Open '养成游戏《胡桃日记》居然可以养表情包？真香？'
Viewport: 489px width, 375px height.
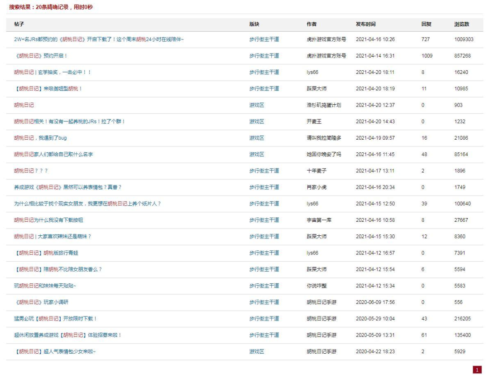click(x=67, y=187)
